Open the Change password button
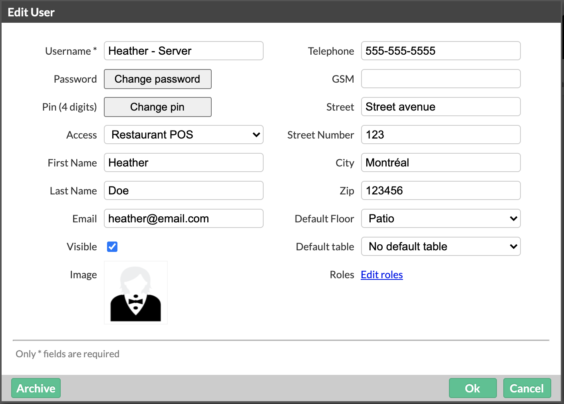564x404 pixels. point(158,79)
